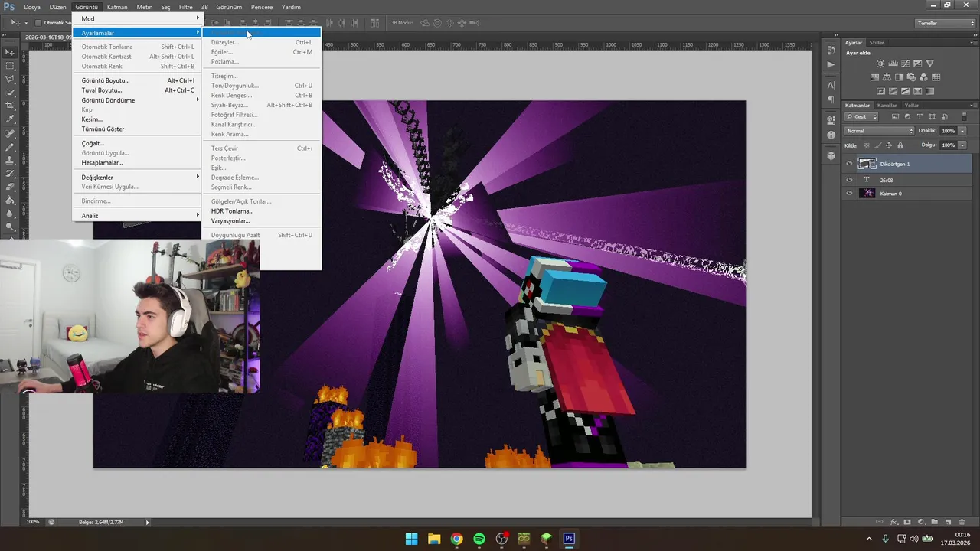This screenshot has width=980, height=551.
Task: Select the Polygonal Lasso tool
Action: 10,79
